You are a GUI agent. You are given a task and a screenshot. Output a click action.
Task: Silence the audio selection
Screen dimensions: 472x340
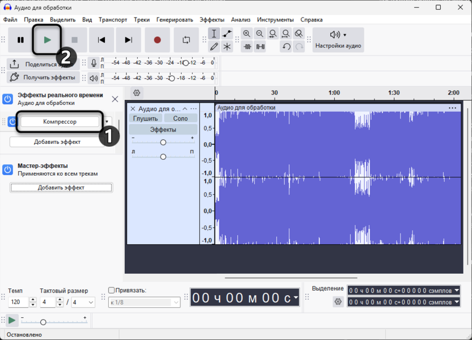coord(260,46)
